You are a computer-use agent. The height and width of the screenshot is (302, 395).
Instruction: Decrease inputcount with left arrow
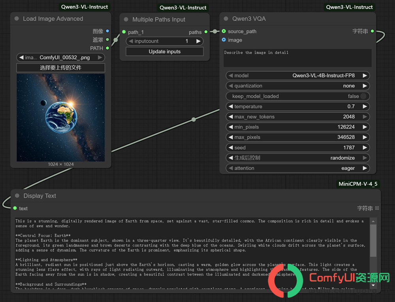pyautogui.click(x=130, y=41)
